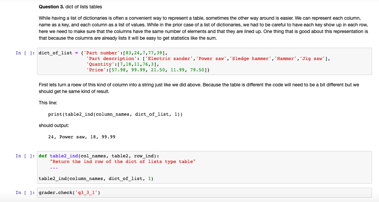
Task: Click the 'Price' key in code
Action: pos(96,70)
